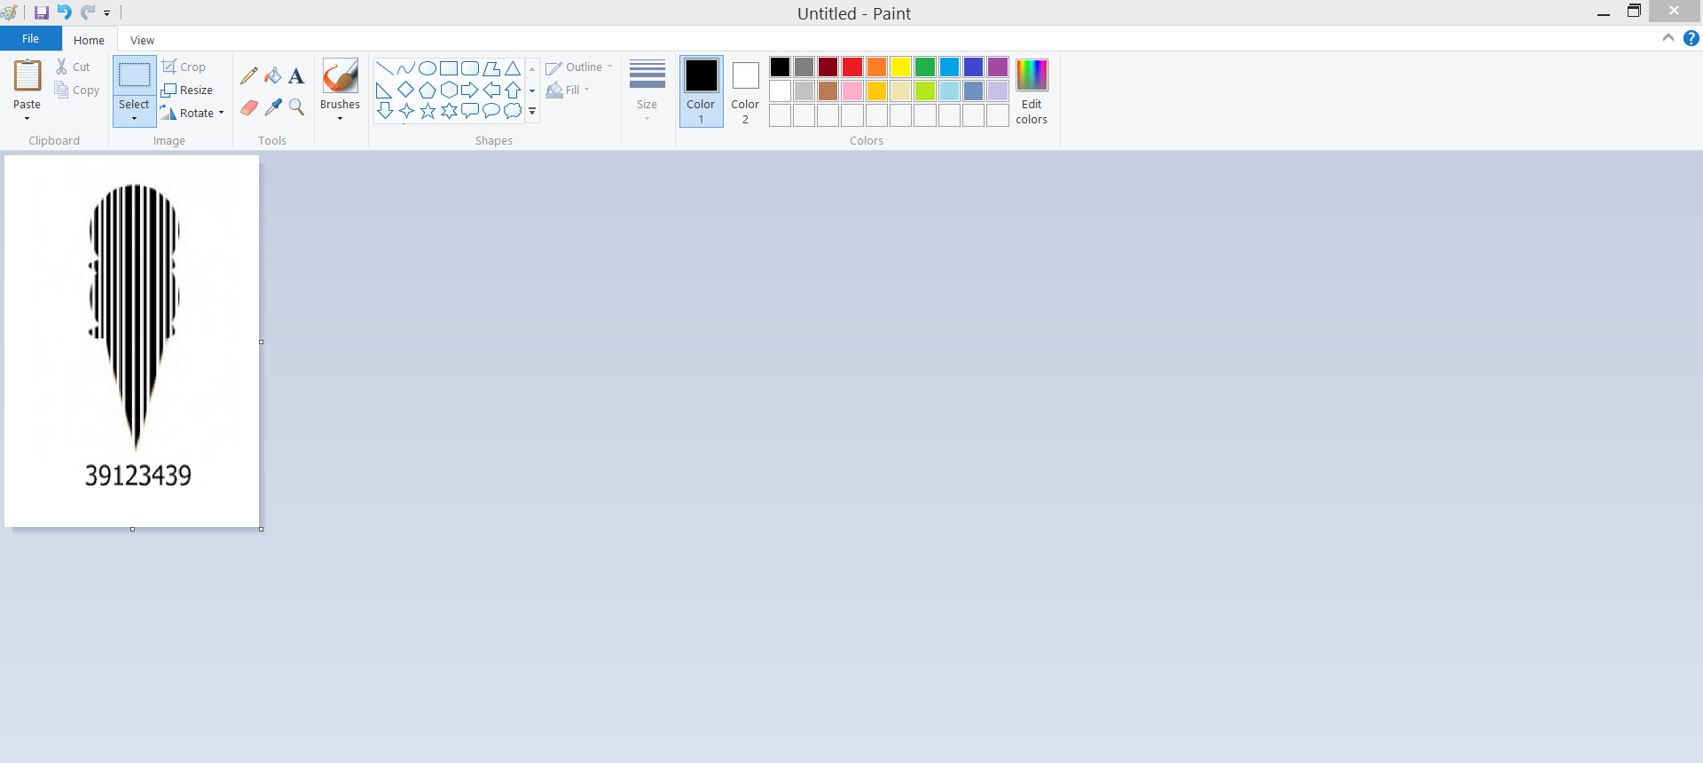
Task: Choose the Six-point star shape
Action: (449, 111)
